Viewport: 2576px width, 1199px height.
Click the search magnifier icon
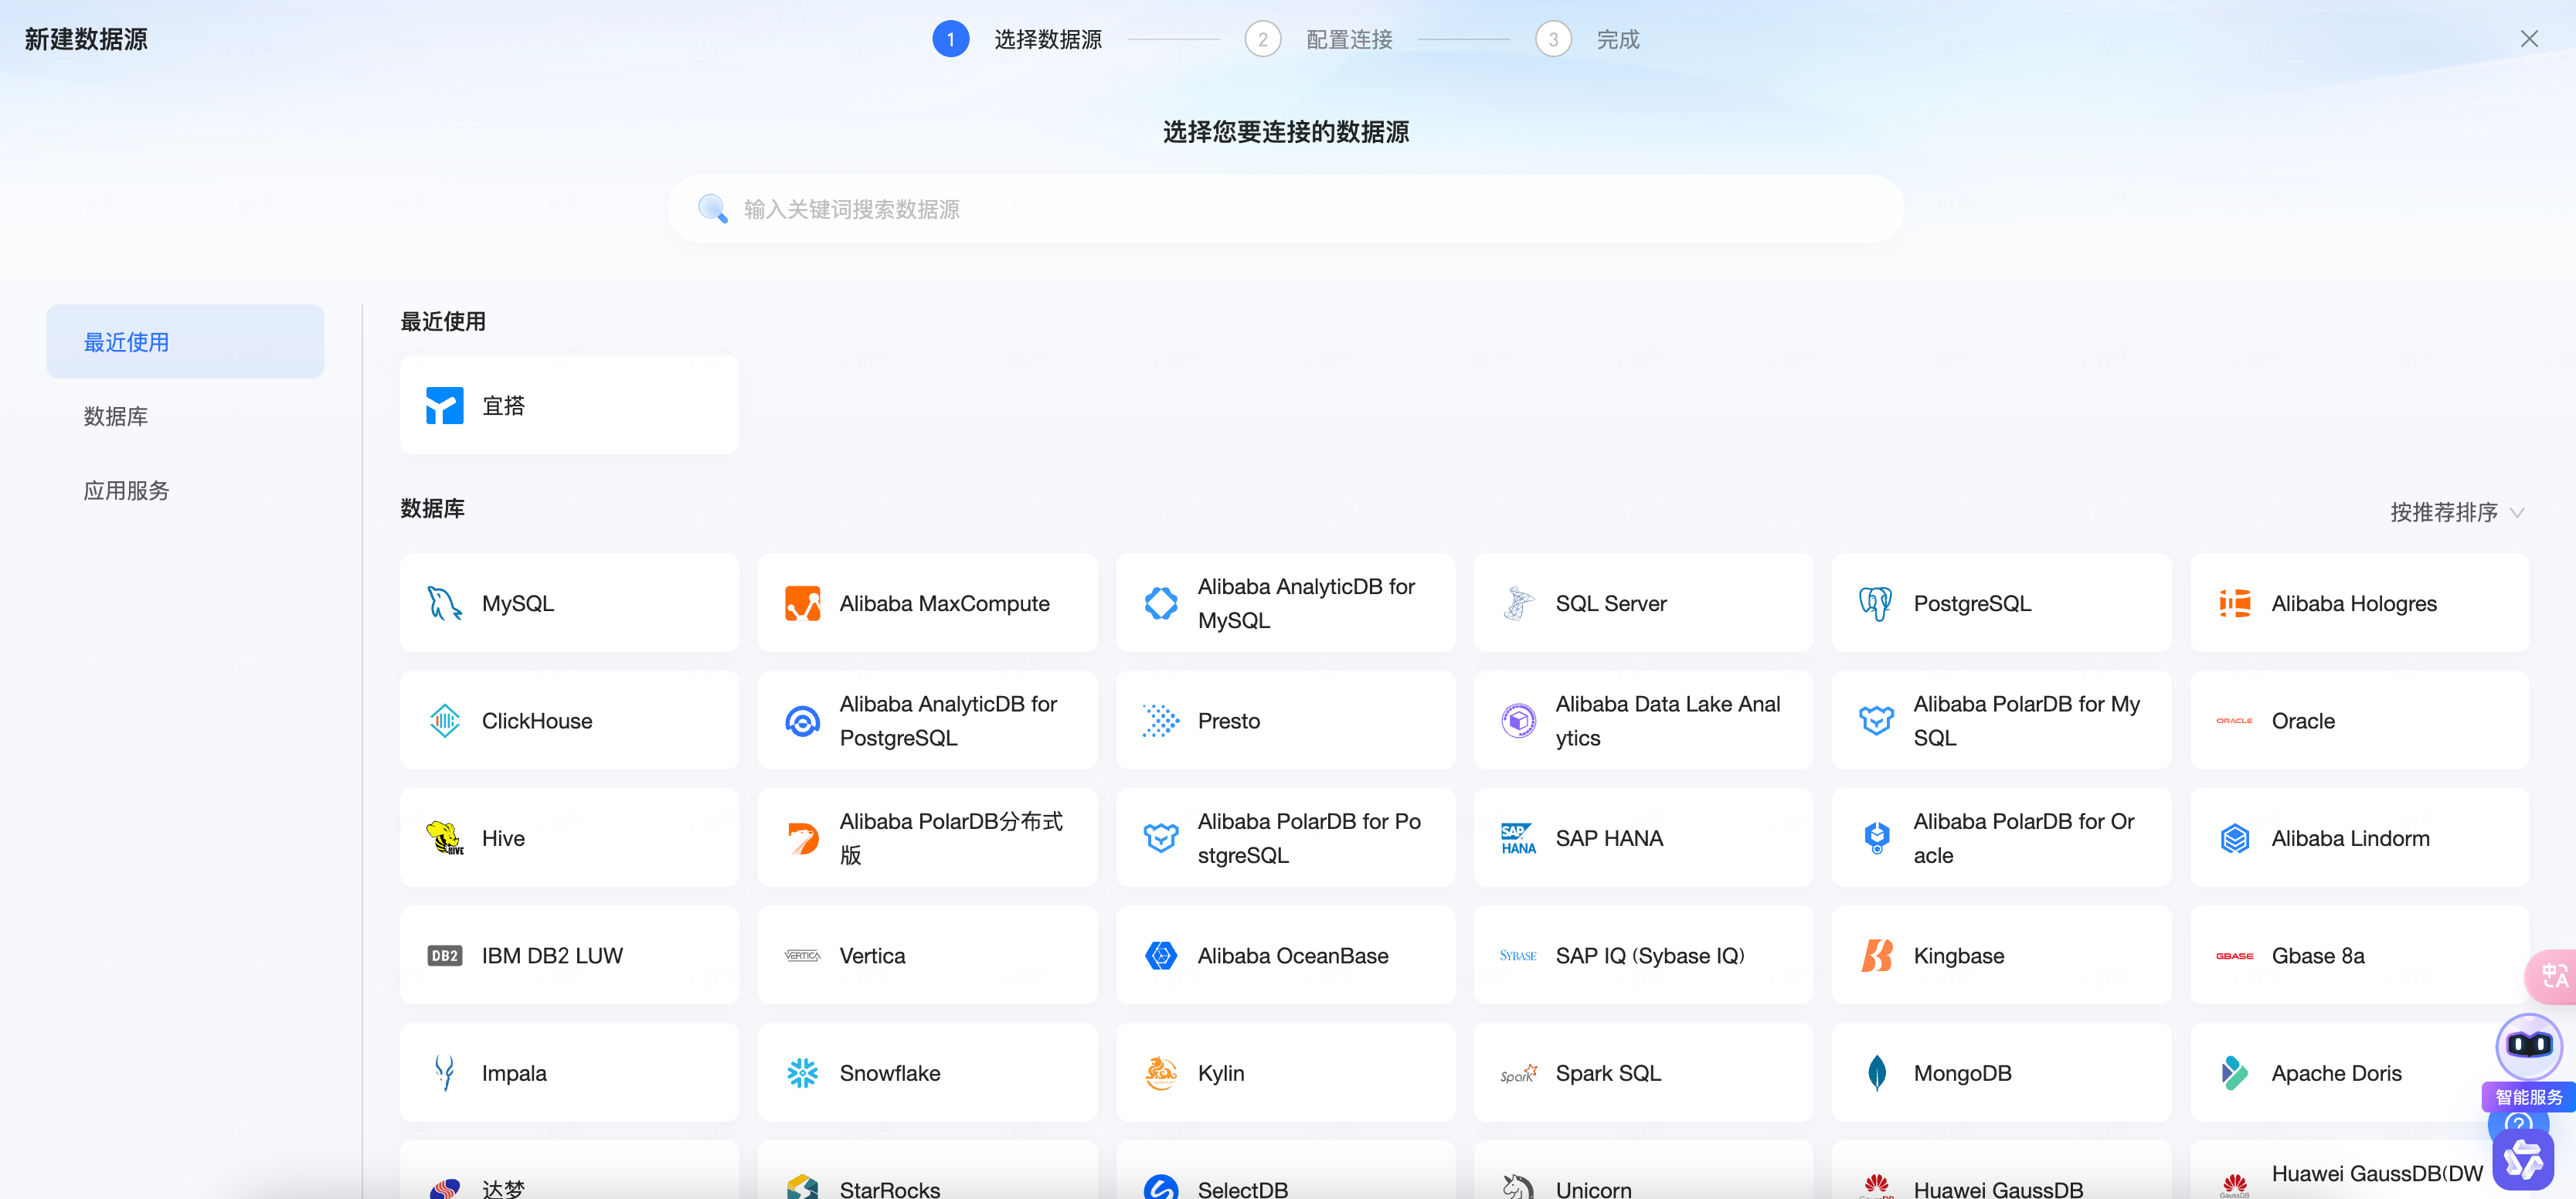(712, 208)
